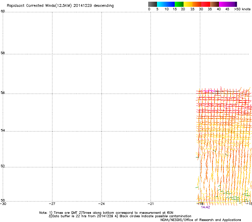252x222 pixels.
Task: Select the orange 25-30 knots color band
Action: [x=197, y=4]
